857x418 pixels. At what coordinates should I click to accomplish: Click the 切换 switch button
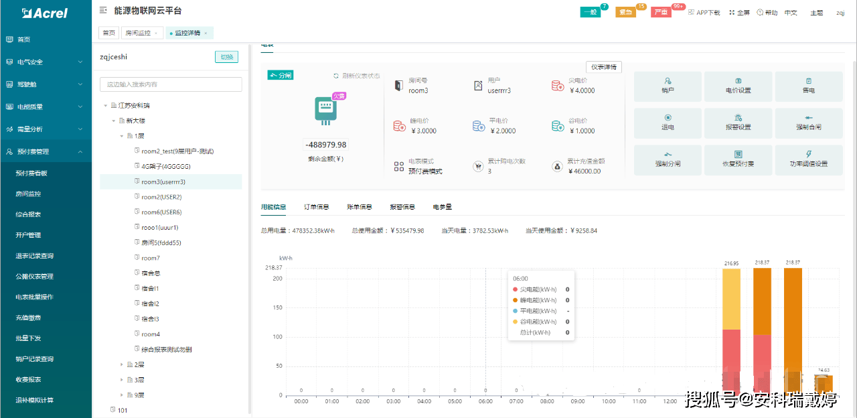226,57
